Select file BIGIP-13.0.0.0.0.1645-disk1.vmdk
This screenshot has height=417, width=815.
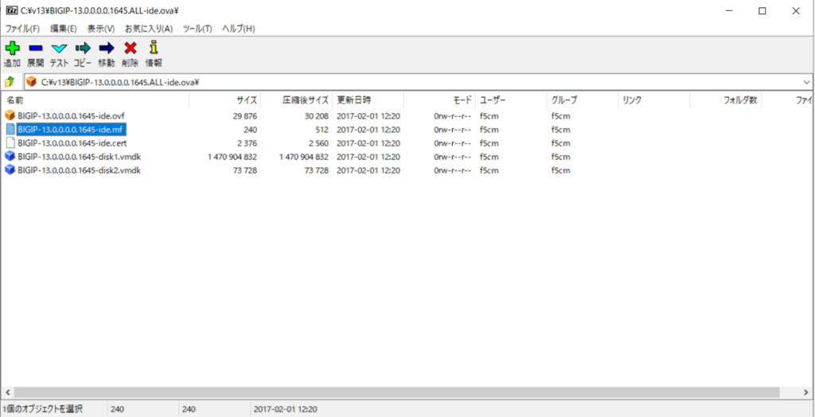[x=79, y=156]
